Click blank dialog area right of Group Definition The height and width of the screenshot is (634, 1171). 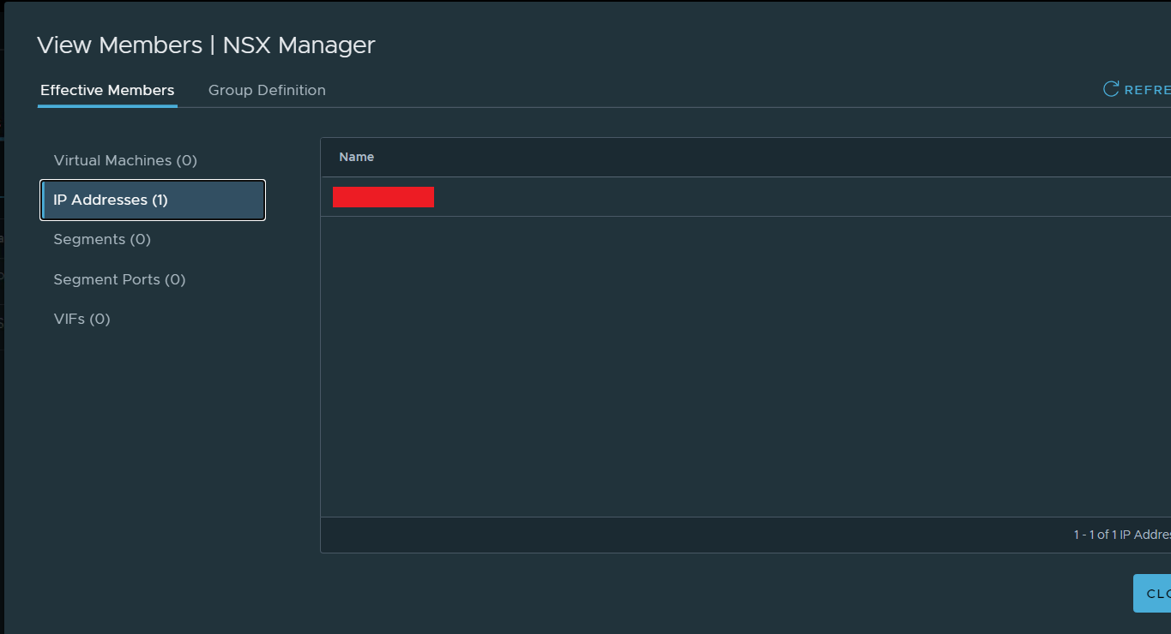[686, 90]
